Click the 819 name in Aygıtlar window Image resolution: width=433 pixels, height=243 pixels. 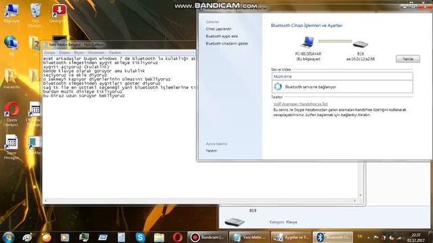(252, 211)
